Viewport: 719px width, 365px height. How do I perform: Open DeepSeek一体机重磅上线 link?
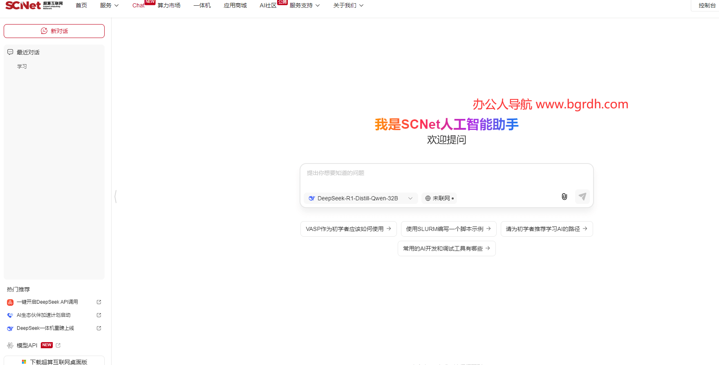pyautogui.click(x=45, y=328)
